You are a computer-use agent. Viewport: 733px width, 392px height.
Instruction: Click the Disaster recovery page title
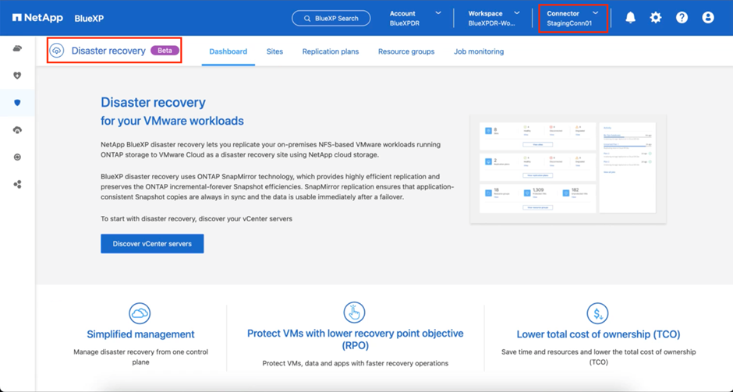pyautogui.click(x=153, y=102)
